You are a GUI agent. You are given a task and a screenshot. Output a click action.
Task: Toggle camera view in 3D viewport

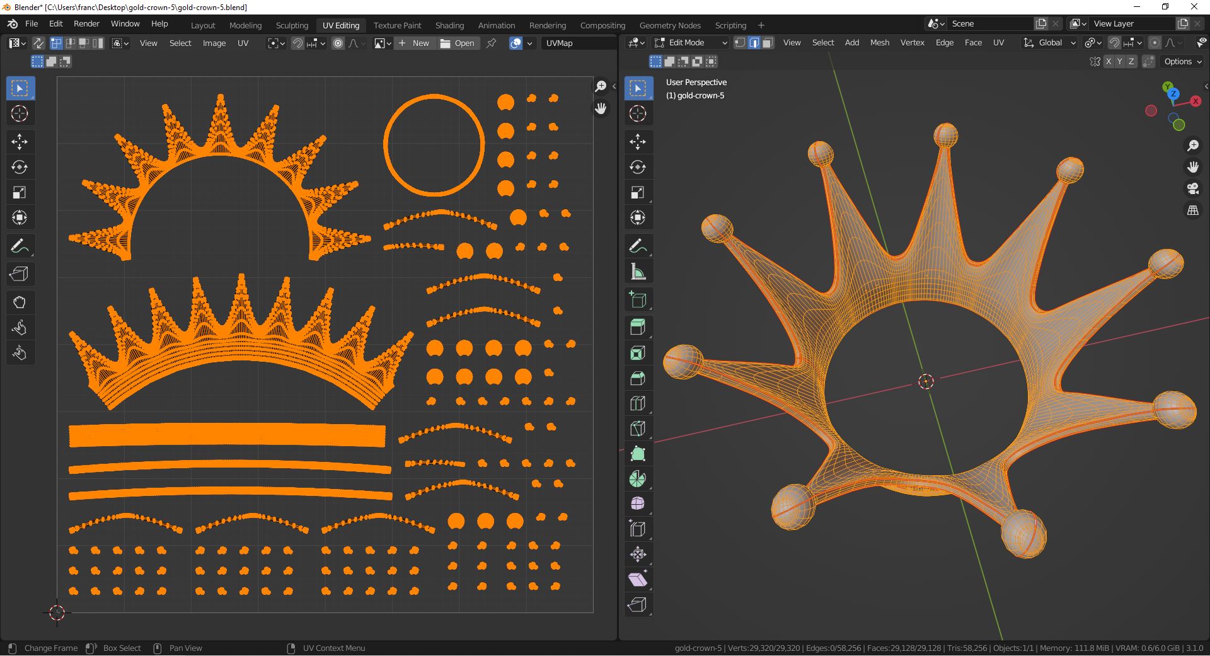click(x=1192, y=188)
